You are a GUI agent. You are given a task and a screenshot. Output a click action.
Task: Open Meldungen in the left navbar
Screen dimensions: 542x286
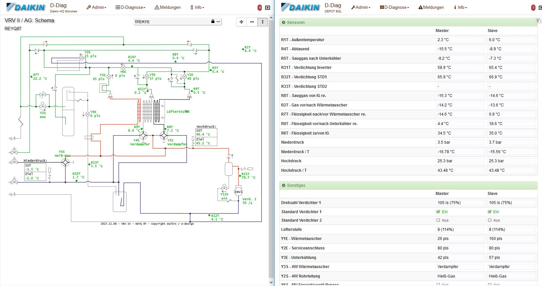168,7
